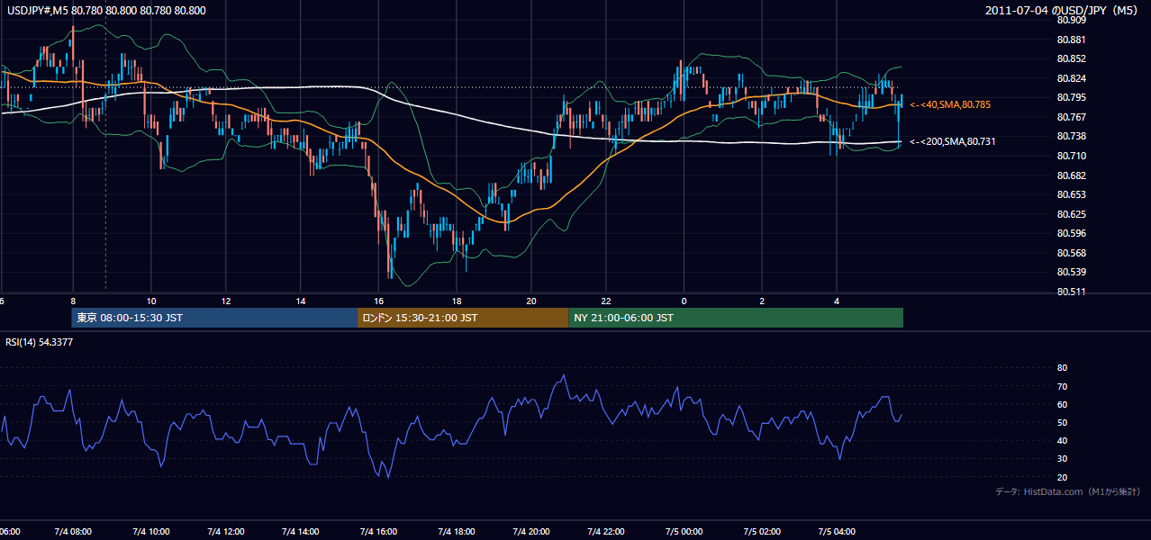Click the データ: HistData.com source credit
Image resolution: width=1151 pixels, height=540 pixels.
pos(1067,491)
